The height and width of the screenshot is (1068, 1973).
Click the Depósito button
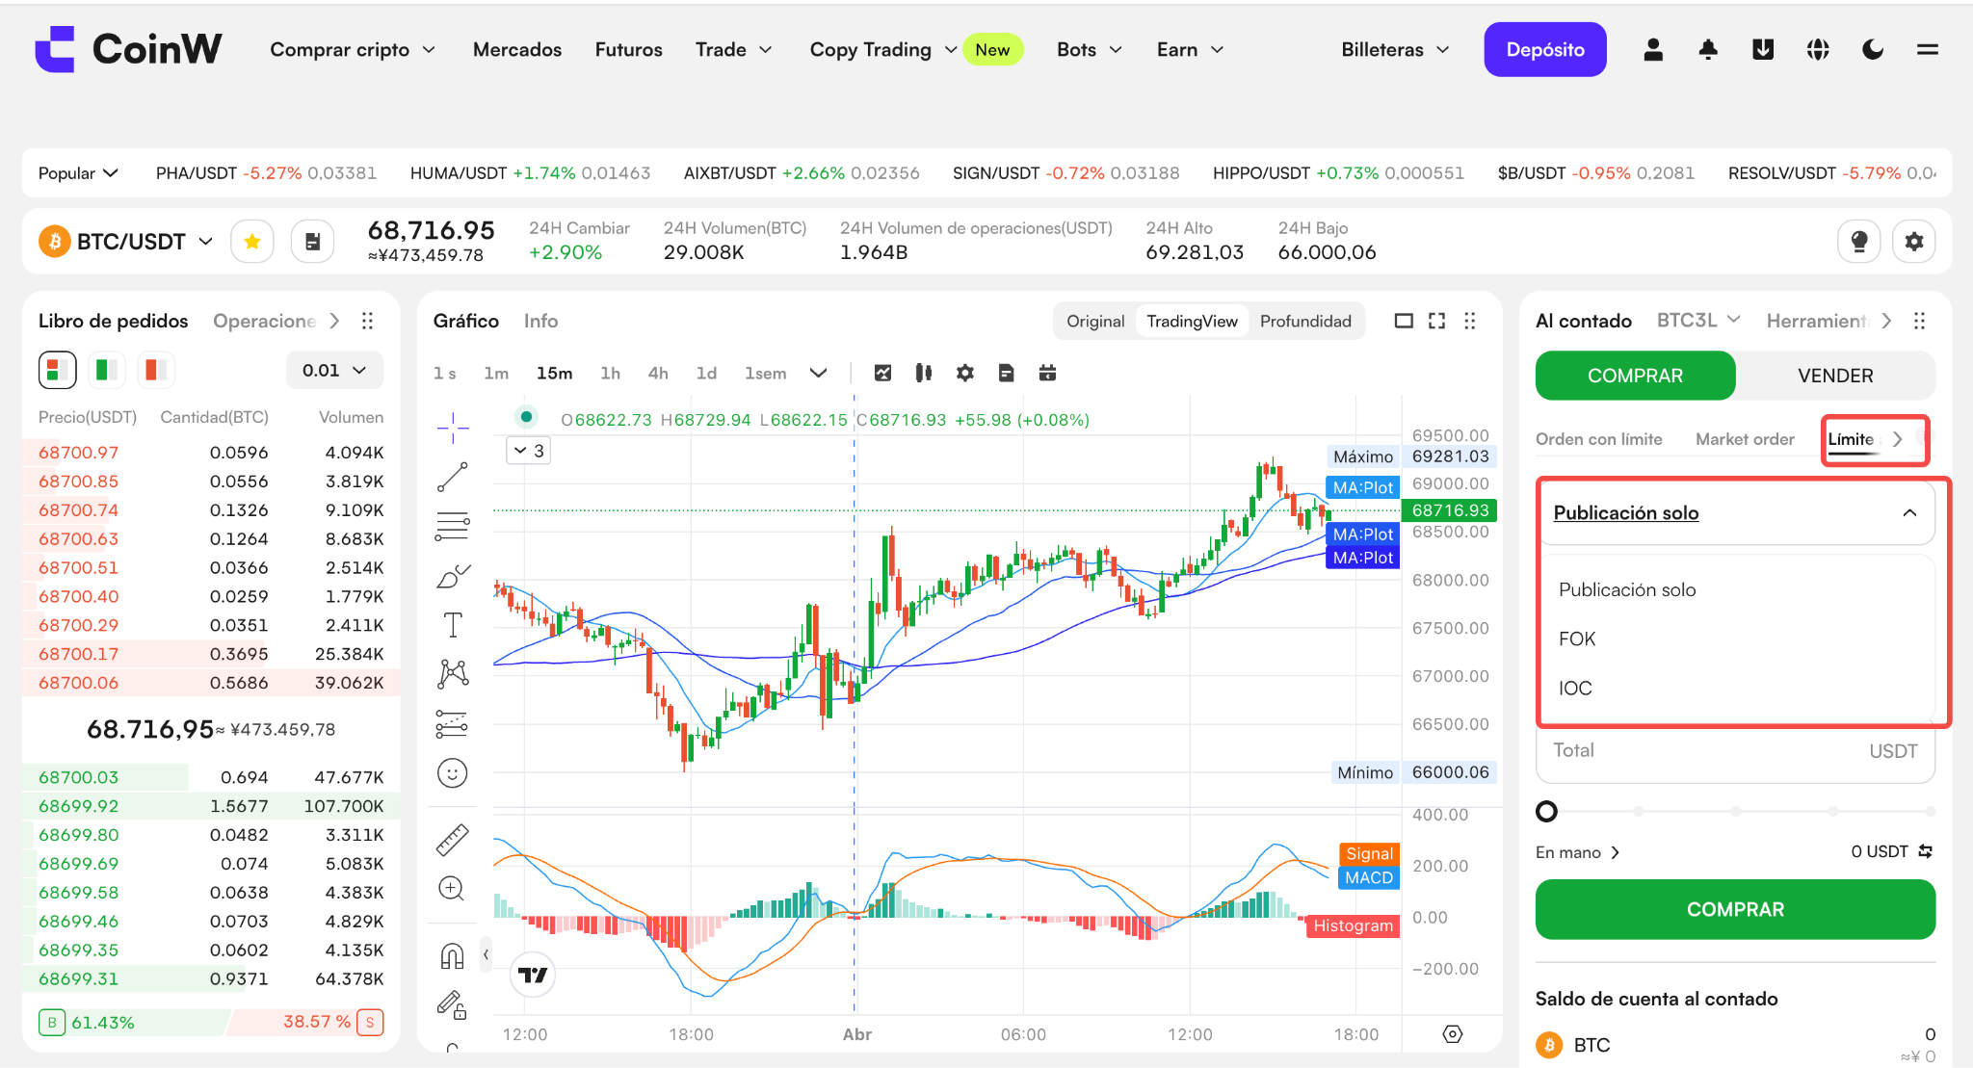pyautogui.click(x=1545, y=49)
